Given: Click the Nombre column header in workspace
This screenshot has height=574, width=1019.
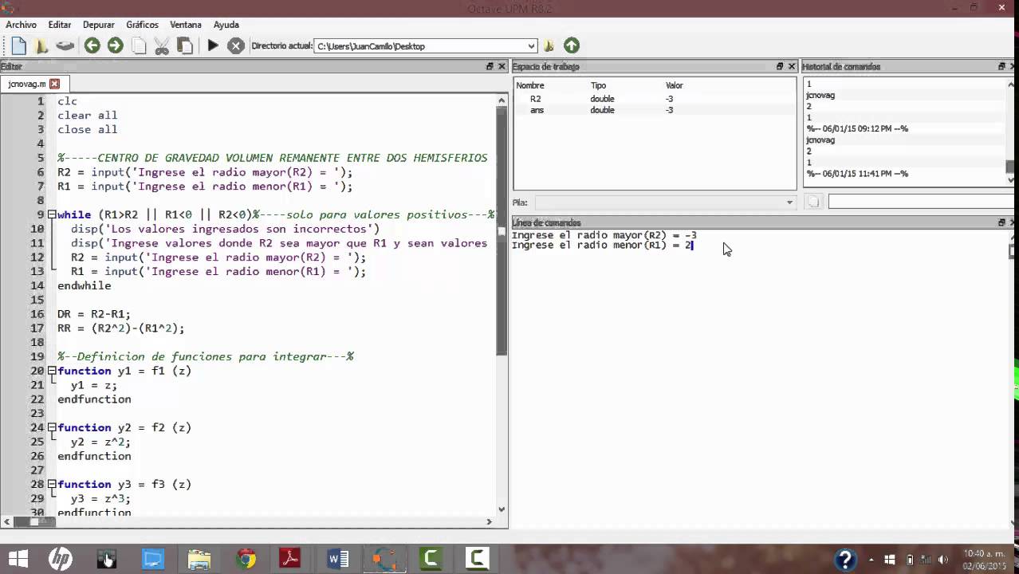Looking at the screenshot, I should (530, 85).
